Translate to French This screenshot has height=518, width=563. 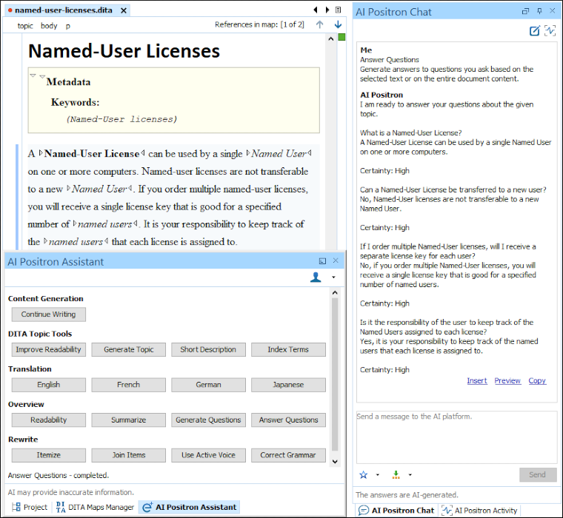pyautogui.click(x=129, y=385)
